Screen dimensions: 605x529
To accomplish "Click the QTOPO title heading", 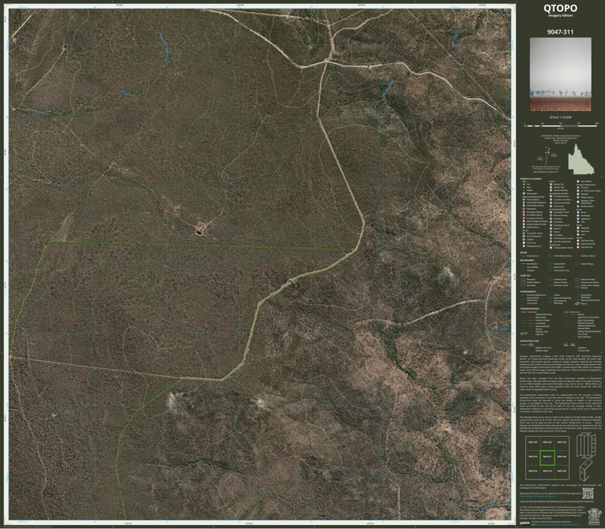I will coord(560,8).
